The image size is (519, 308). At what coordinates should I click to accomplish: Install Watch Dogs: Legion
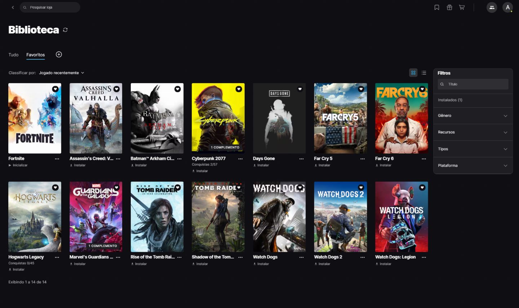(x=383, y=264)
